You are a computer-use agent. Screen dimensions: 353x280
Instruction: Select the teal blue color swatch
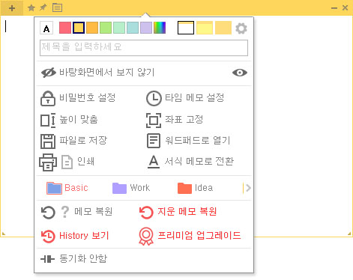133,28
